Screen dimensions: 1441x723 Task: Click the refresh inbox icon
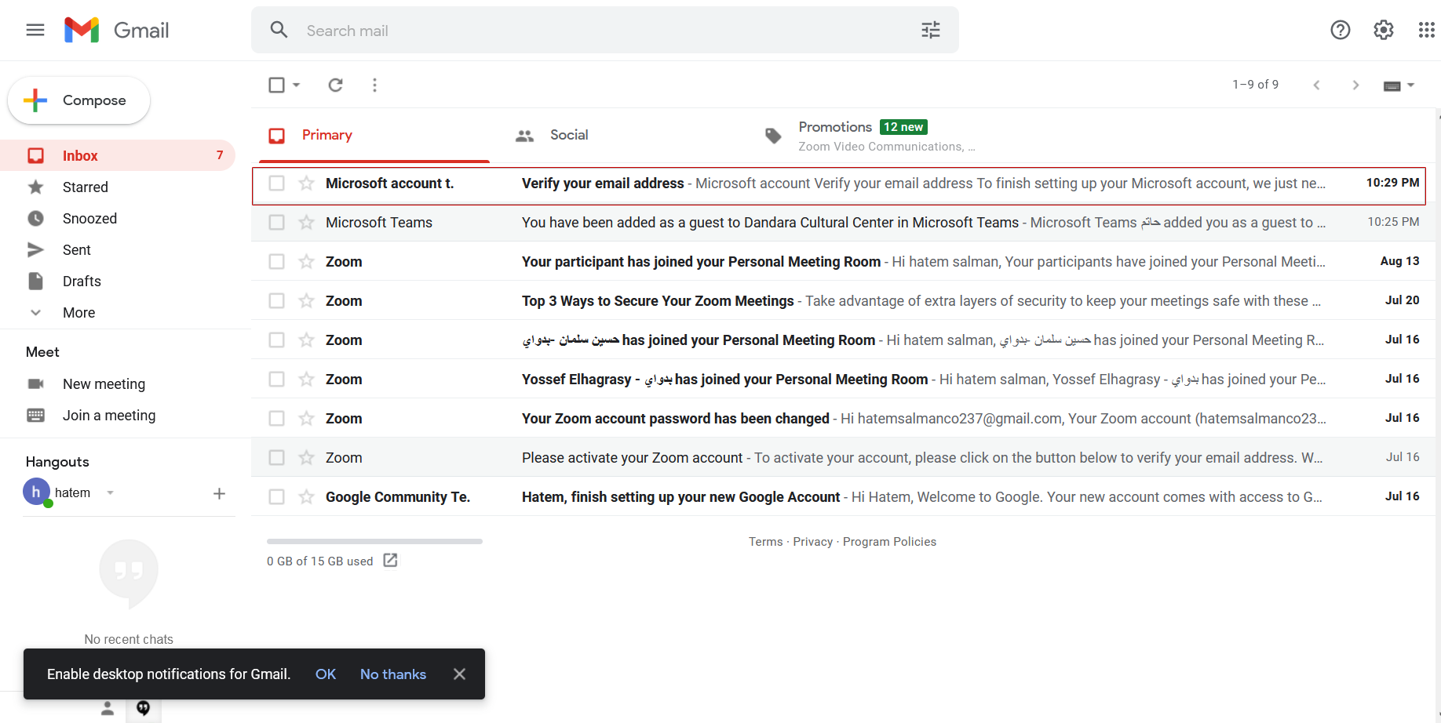[335, 85]
